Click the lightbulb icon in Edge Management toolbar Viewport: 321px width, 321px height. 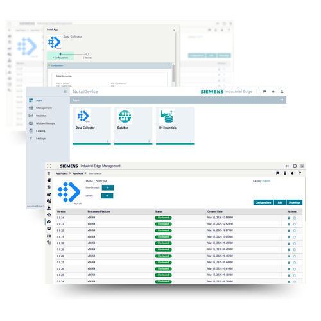pos(285,173)
